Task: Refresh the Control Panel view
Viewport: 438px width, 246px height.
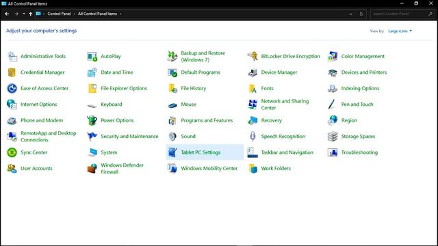Action: (x=361, y=14)
